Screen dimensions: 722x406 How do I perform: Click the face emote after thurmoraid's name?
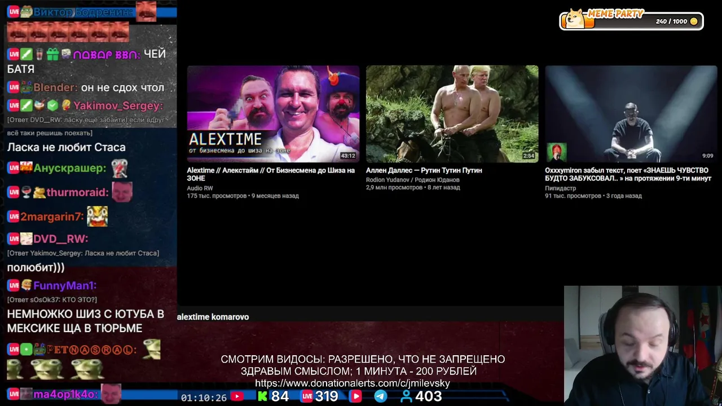(122, 192)
